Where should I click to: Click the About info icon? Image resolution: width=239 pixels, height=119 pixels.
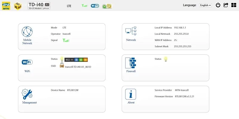(x=131, y=94)
